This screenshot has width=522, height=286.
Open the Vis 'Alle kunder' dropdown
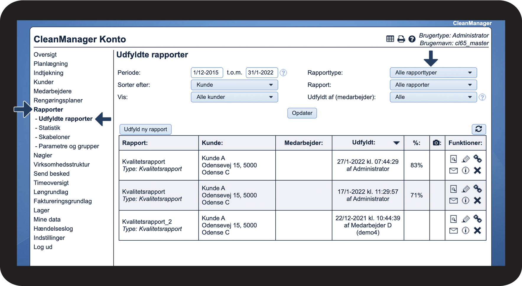pyautogui.click(x=234, y=97)
